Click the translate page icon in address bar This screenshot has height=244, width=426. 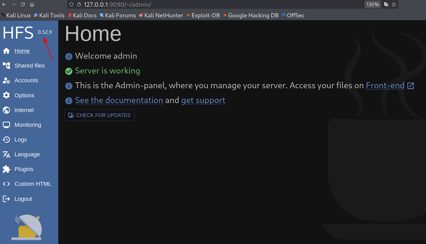click(386, 4)
